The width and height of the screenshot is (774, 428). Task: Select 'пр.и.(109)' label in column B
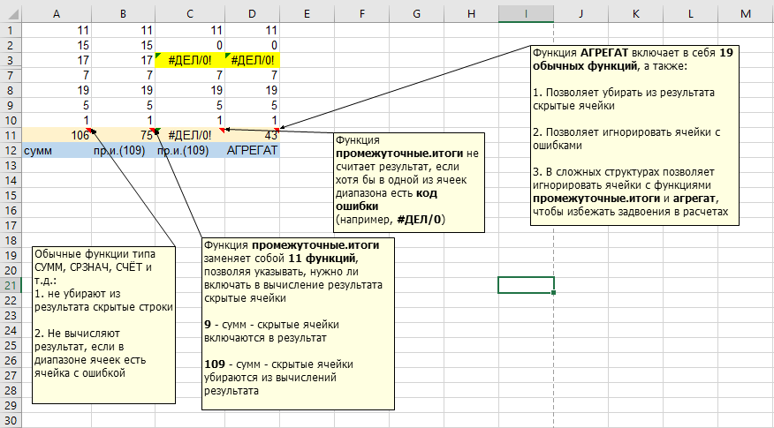point(124,150)
